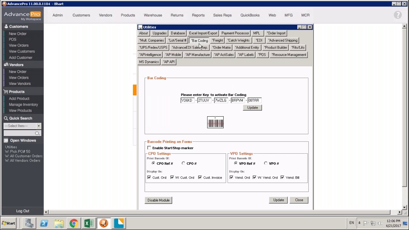Screen dimensions: 409x230
Task: Open Google Chrome from the taskbar
Action: point(74,223)
